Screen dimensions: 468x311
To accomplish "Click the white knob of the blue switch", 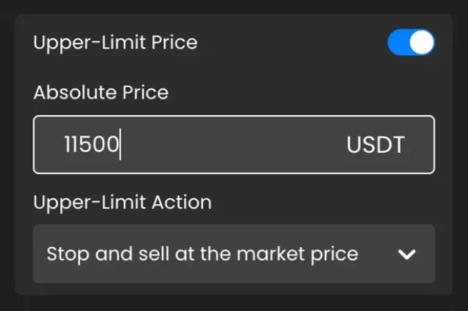I will pos(422,42).
